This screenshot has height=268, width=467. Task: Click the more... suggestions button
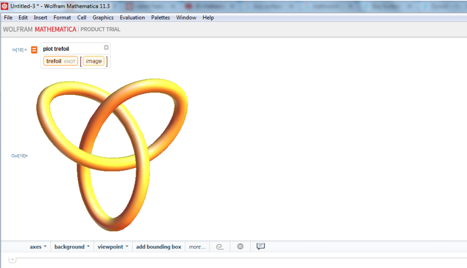point(197,247)
